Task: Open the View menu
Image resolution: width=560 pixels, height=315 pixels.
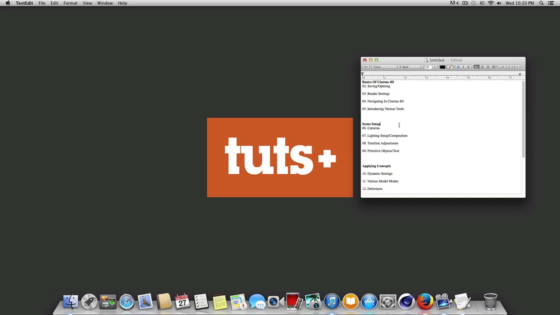Action: 87,3
